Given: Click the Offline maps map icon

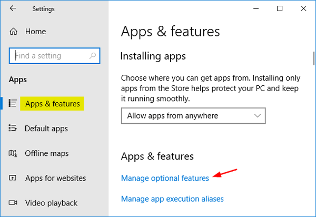Looking at the screenshot, I should tap(14, 153).
